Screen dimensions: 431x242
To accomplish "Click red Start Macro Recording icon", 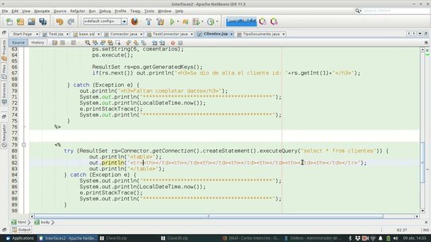I will (172, 43).
